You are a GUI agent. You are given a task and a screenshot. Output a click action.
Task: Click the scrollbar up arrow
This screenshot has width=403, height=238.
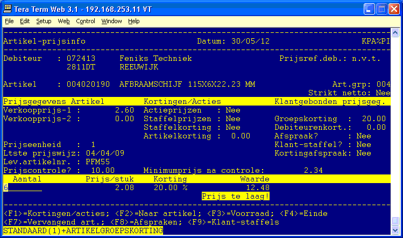395,32
